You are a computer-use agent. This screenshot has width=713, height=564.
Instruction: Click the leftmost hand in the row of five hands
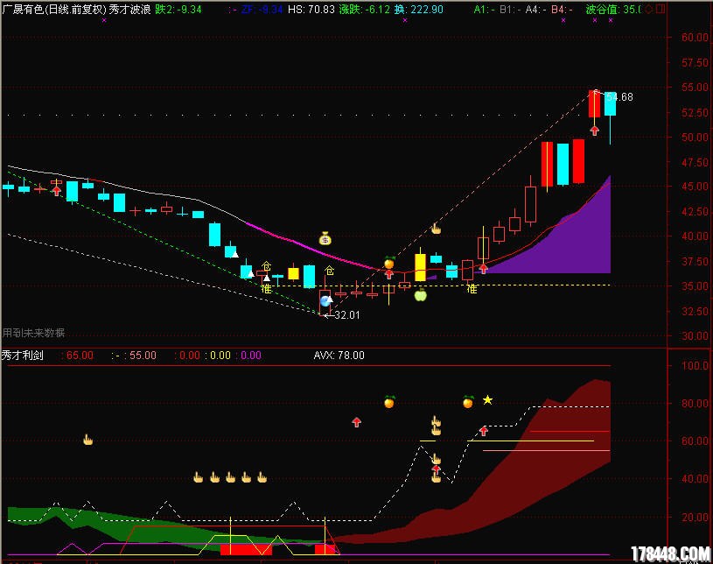click(x=199, y=477)
